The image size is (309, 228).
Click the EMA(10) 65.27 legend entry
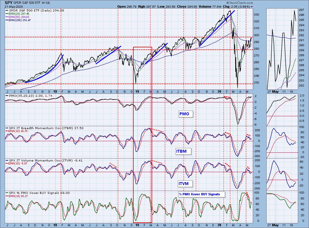(18, 196)
